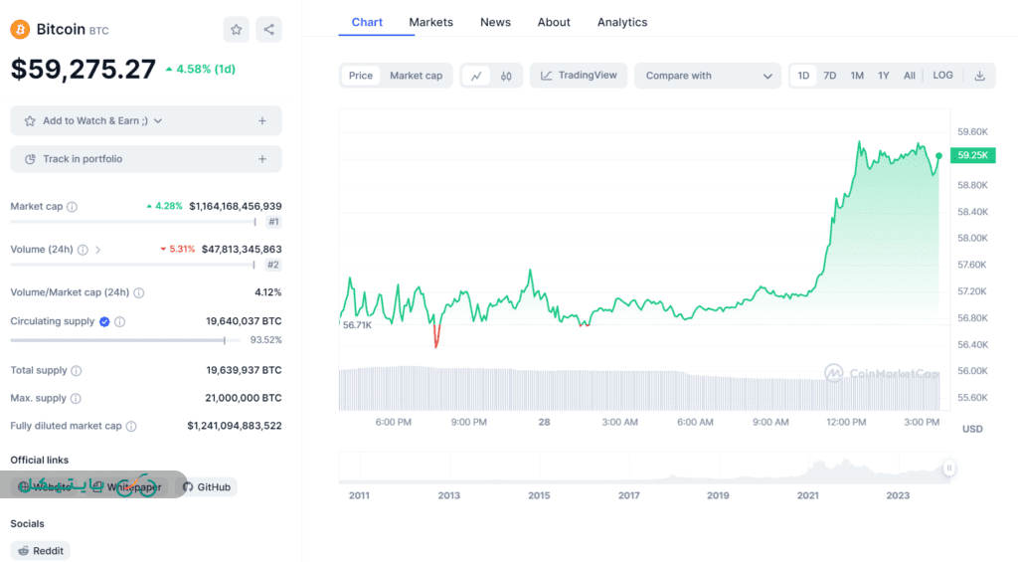Download chart data with the download icon
This screenshot has width=1018, height=562.
979,76
